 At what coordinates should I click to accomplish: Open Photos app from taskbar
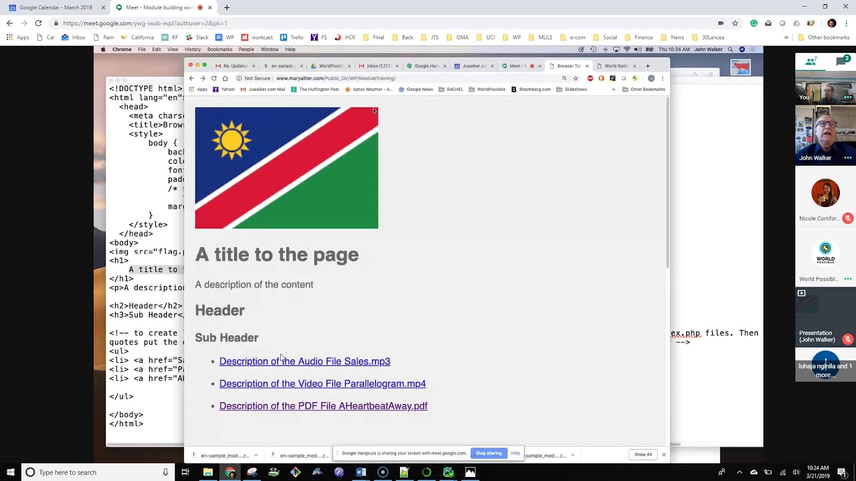(470, 472)
